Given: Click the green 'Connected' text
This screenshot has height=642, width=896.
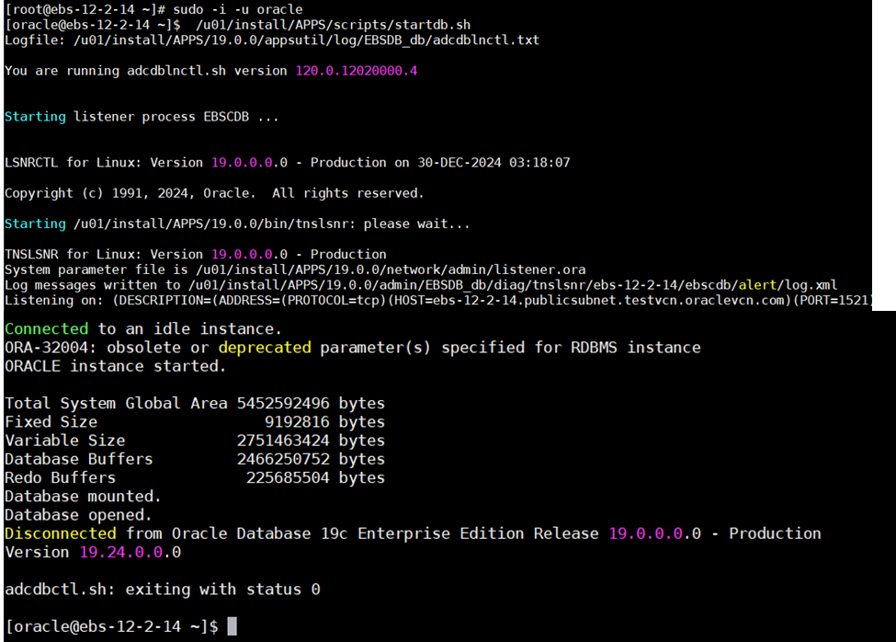Looking at the screenshot, I should 47,328.
